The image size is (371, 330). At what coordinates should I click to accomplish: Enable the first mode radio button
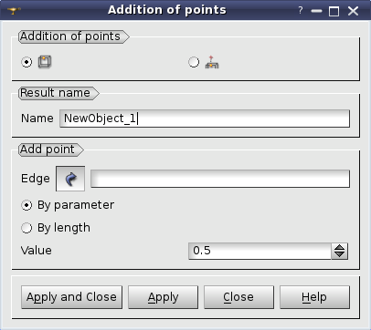[x=26, y=62]
